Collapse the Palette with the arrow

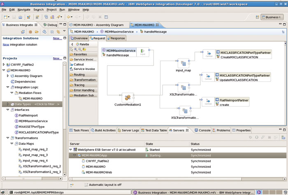click(x=72, y=45)
